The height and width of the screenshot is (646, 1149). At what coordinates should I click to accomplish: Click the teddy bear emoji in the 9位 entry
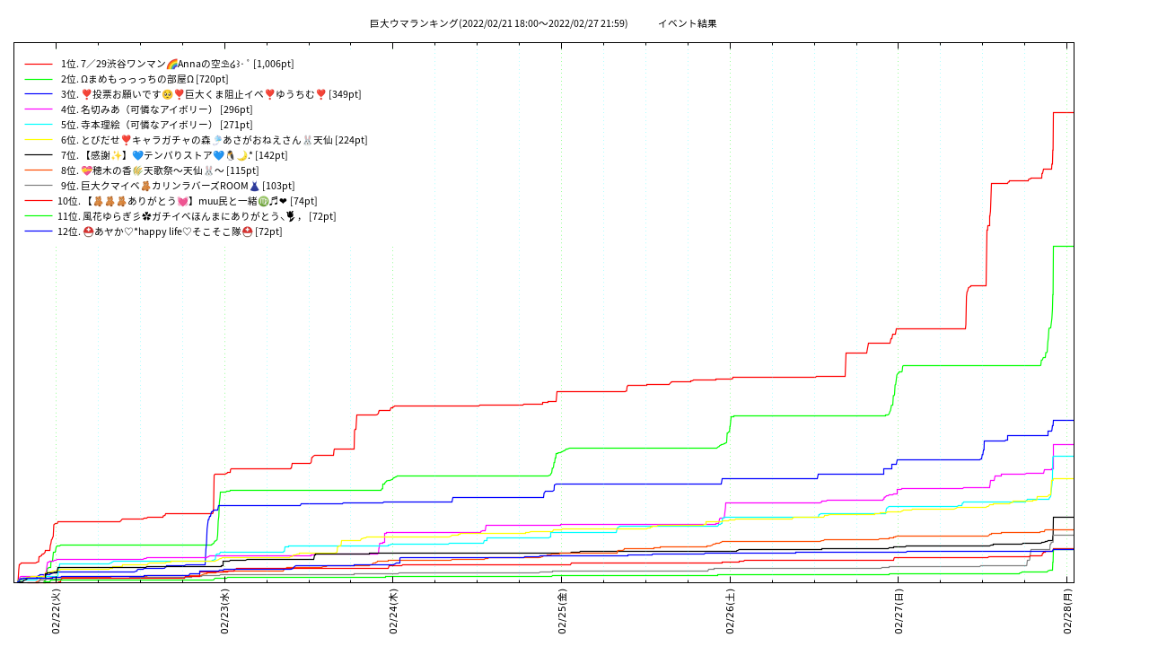click(145, 186)
